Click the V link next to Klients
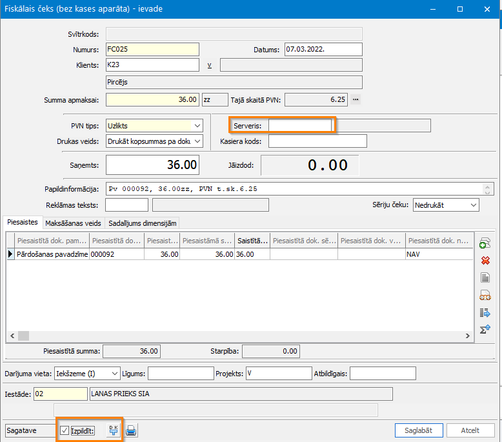Viewport: 502px width, 442px height. [x=209, y=65]
